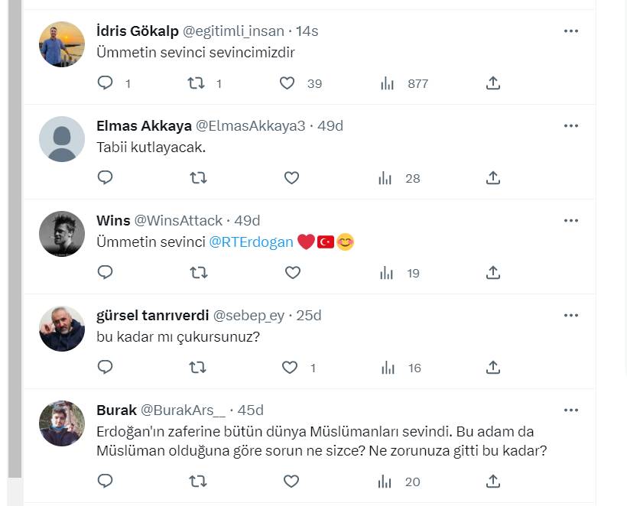Open the @RTErdogan mention link
This screenshot has width=627, height=506.
click(251, 242)
